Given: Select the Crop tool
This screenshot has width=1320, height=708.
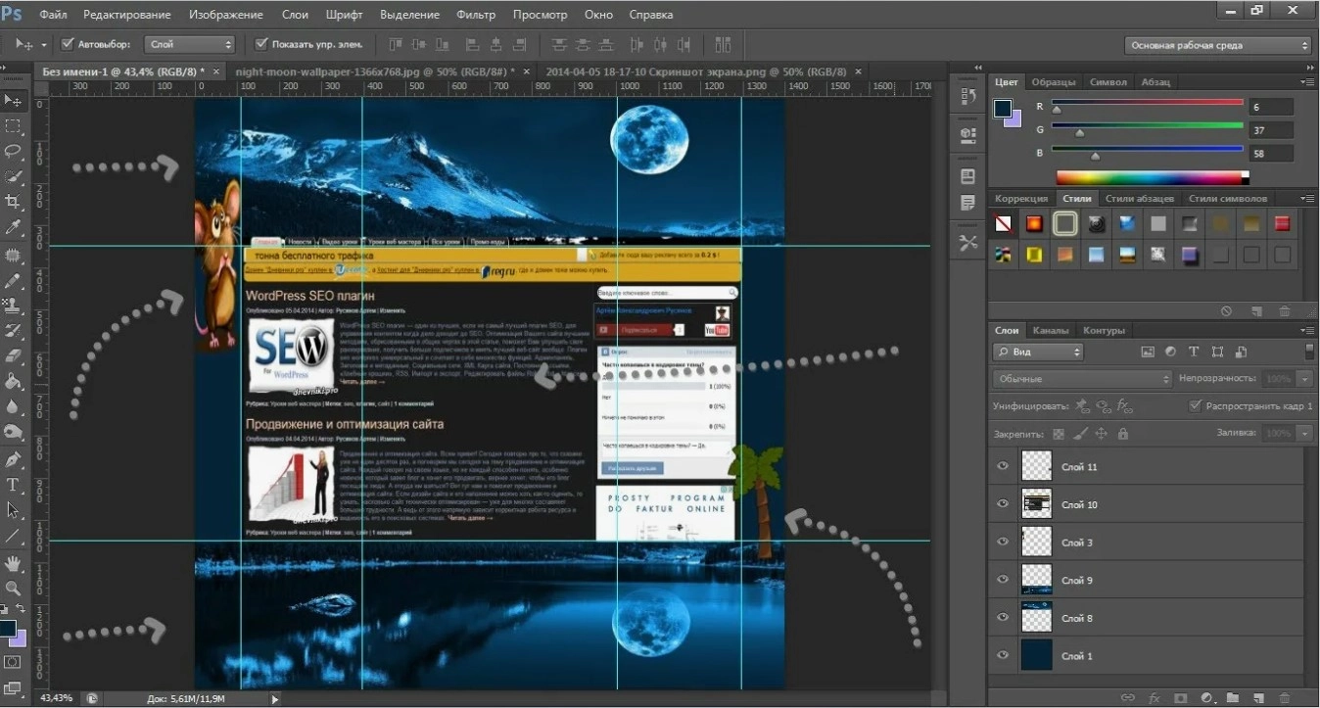Looking at the screenshot, I should click(14, 203).
